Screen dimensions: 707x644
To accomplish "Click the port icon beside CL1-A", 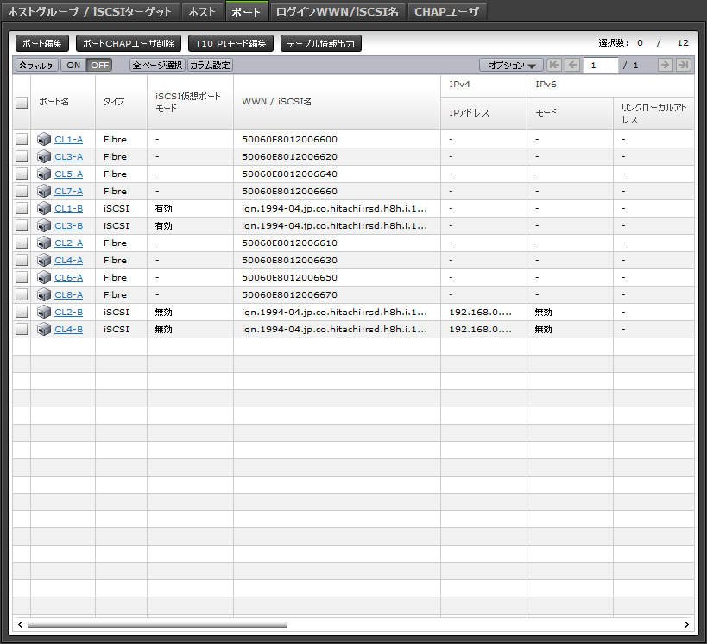I will tap(45, 139).
